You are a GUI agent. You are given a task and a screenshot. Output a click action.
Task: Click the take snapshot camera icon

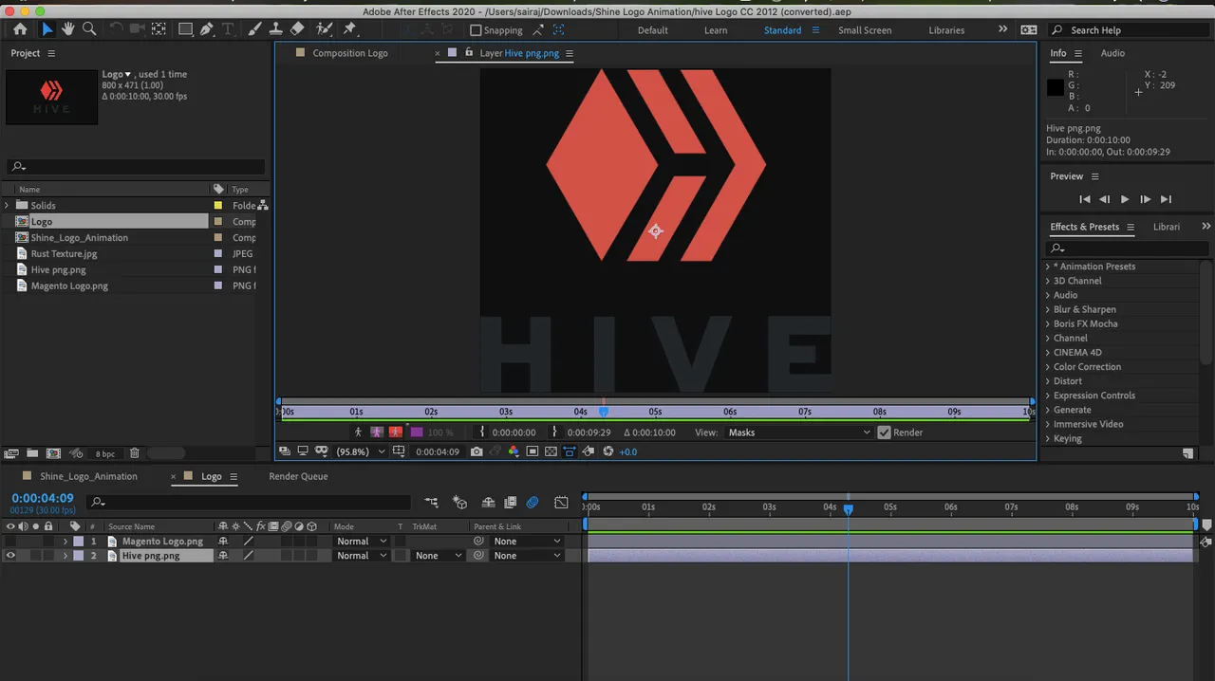coord(477,451)
